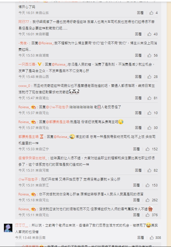Open the @小w不吃包子 mention link

57,107
